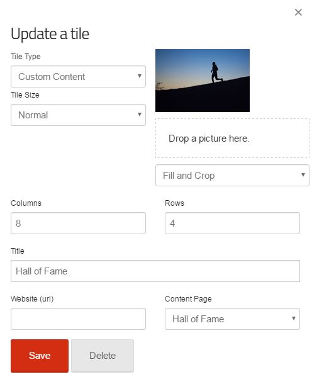Click the Website (url) label

coord(32,299)
